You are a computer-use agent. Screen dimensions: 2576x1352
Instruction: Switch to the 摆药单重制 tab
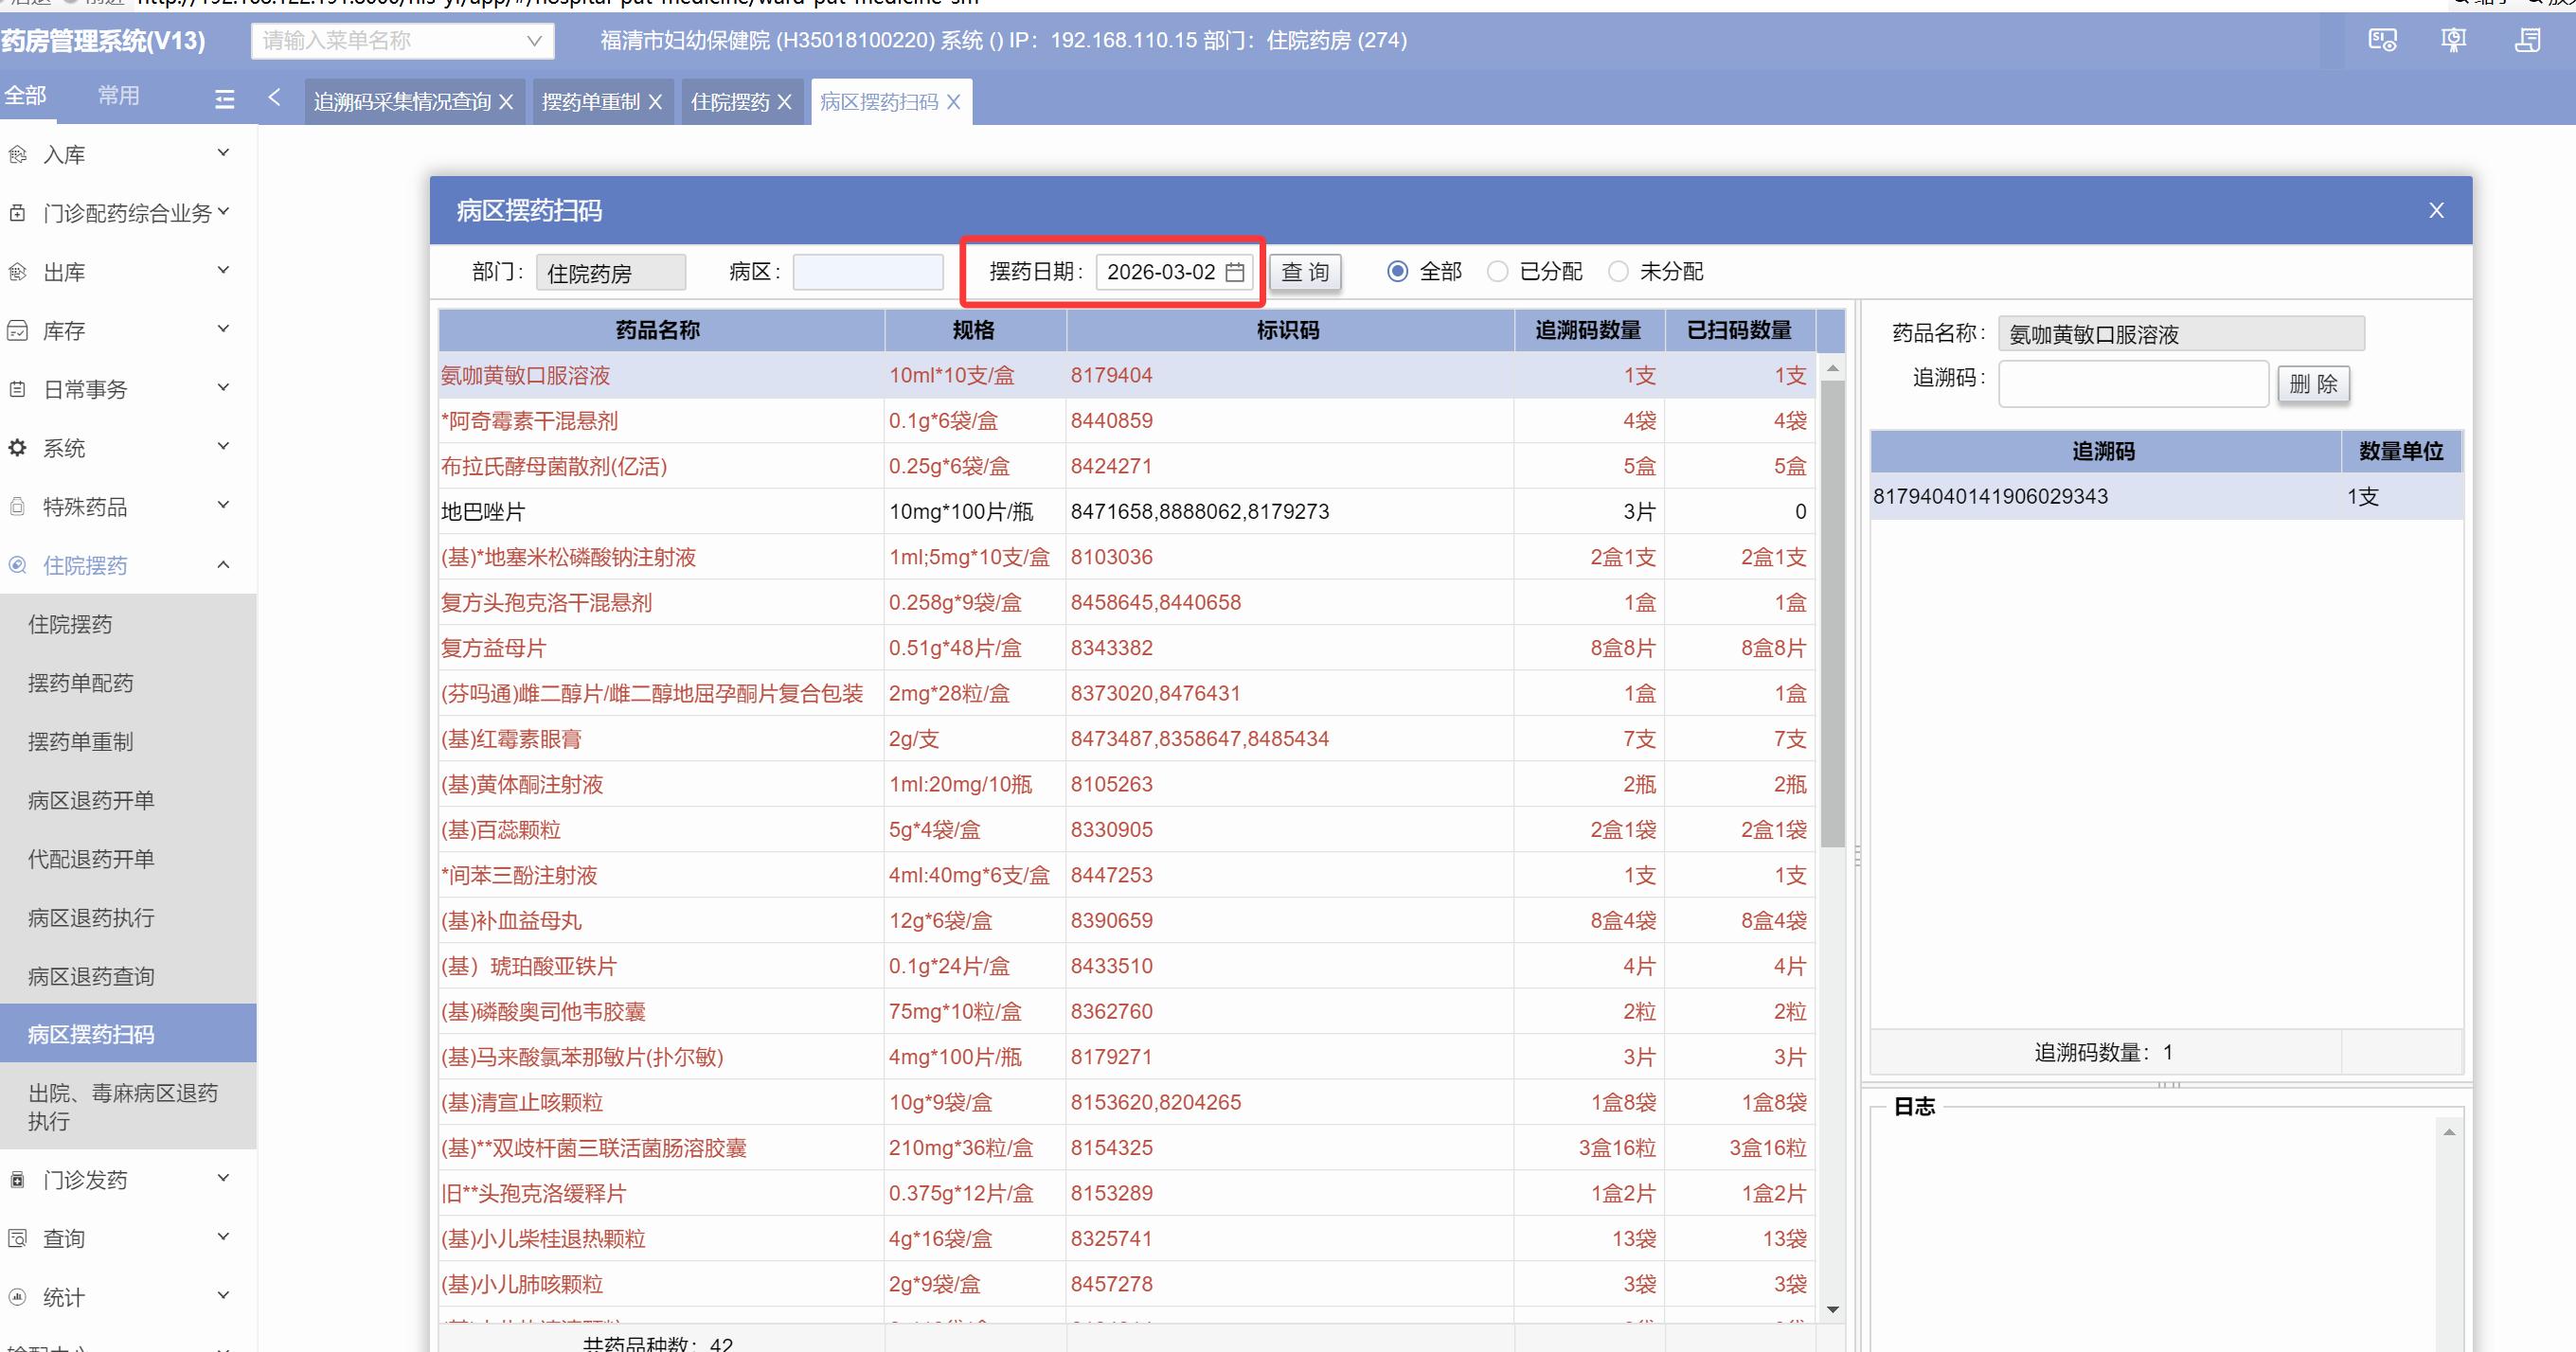point(591,102)
